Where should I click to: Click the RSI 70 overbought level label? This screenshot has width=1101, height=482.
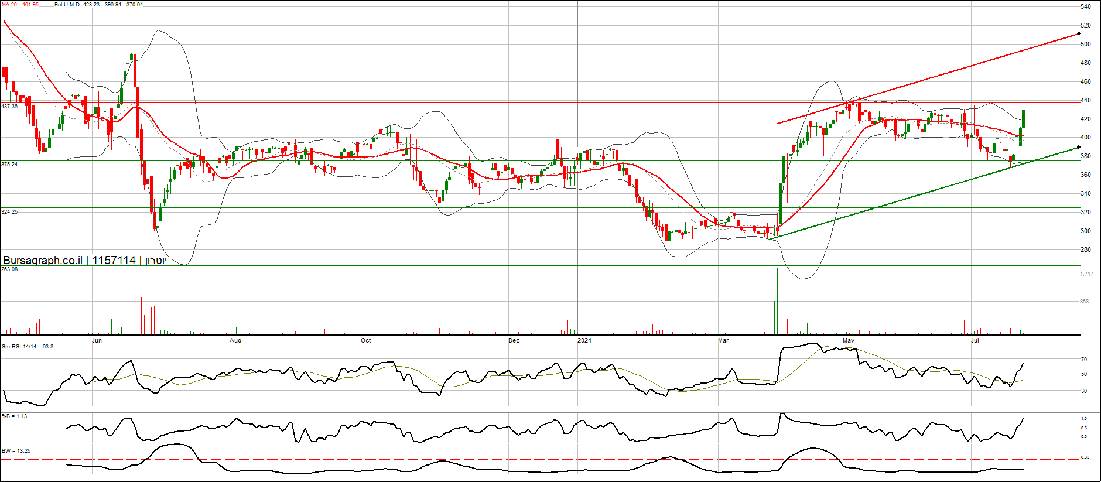point(1084,360)
